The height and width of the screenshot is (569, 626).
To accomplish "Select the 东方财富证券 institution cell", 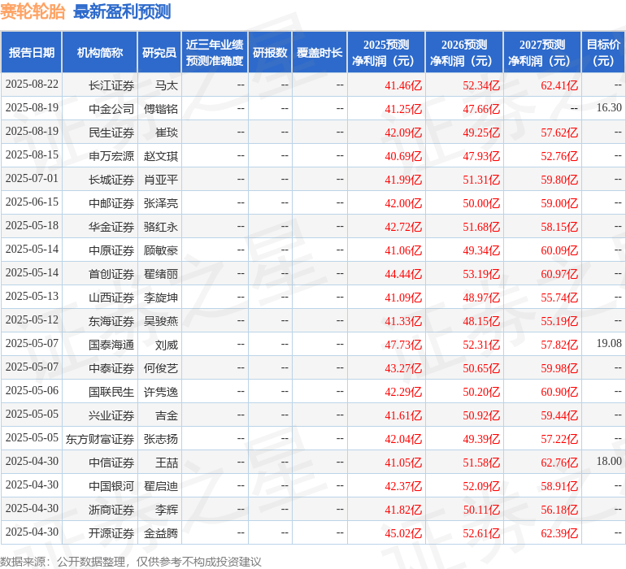I will point(100,439).
